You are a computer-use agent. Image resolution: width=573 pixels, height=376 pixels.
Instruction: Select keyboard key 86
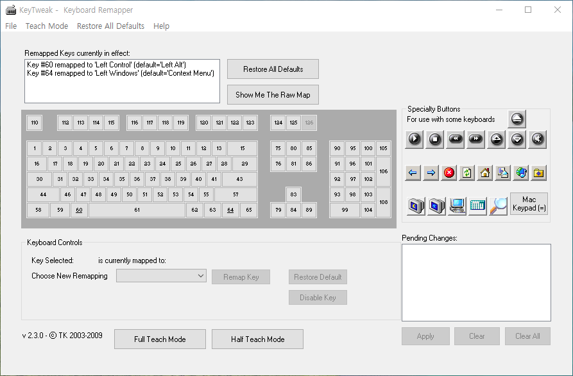(x=309, y=164)
